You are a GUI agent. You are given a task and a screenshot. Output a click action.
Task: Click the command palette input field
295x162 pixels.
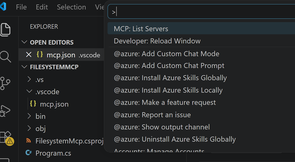[x=202, y=12]
